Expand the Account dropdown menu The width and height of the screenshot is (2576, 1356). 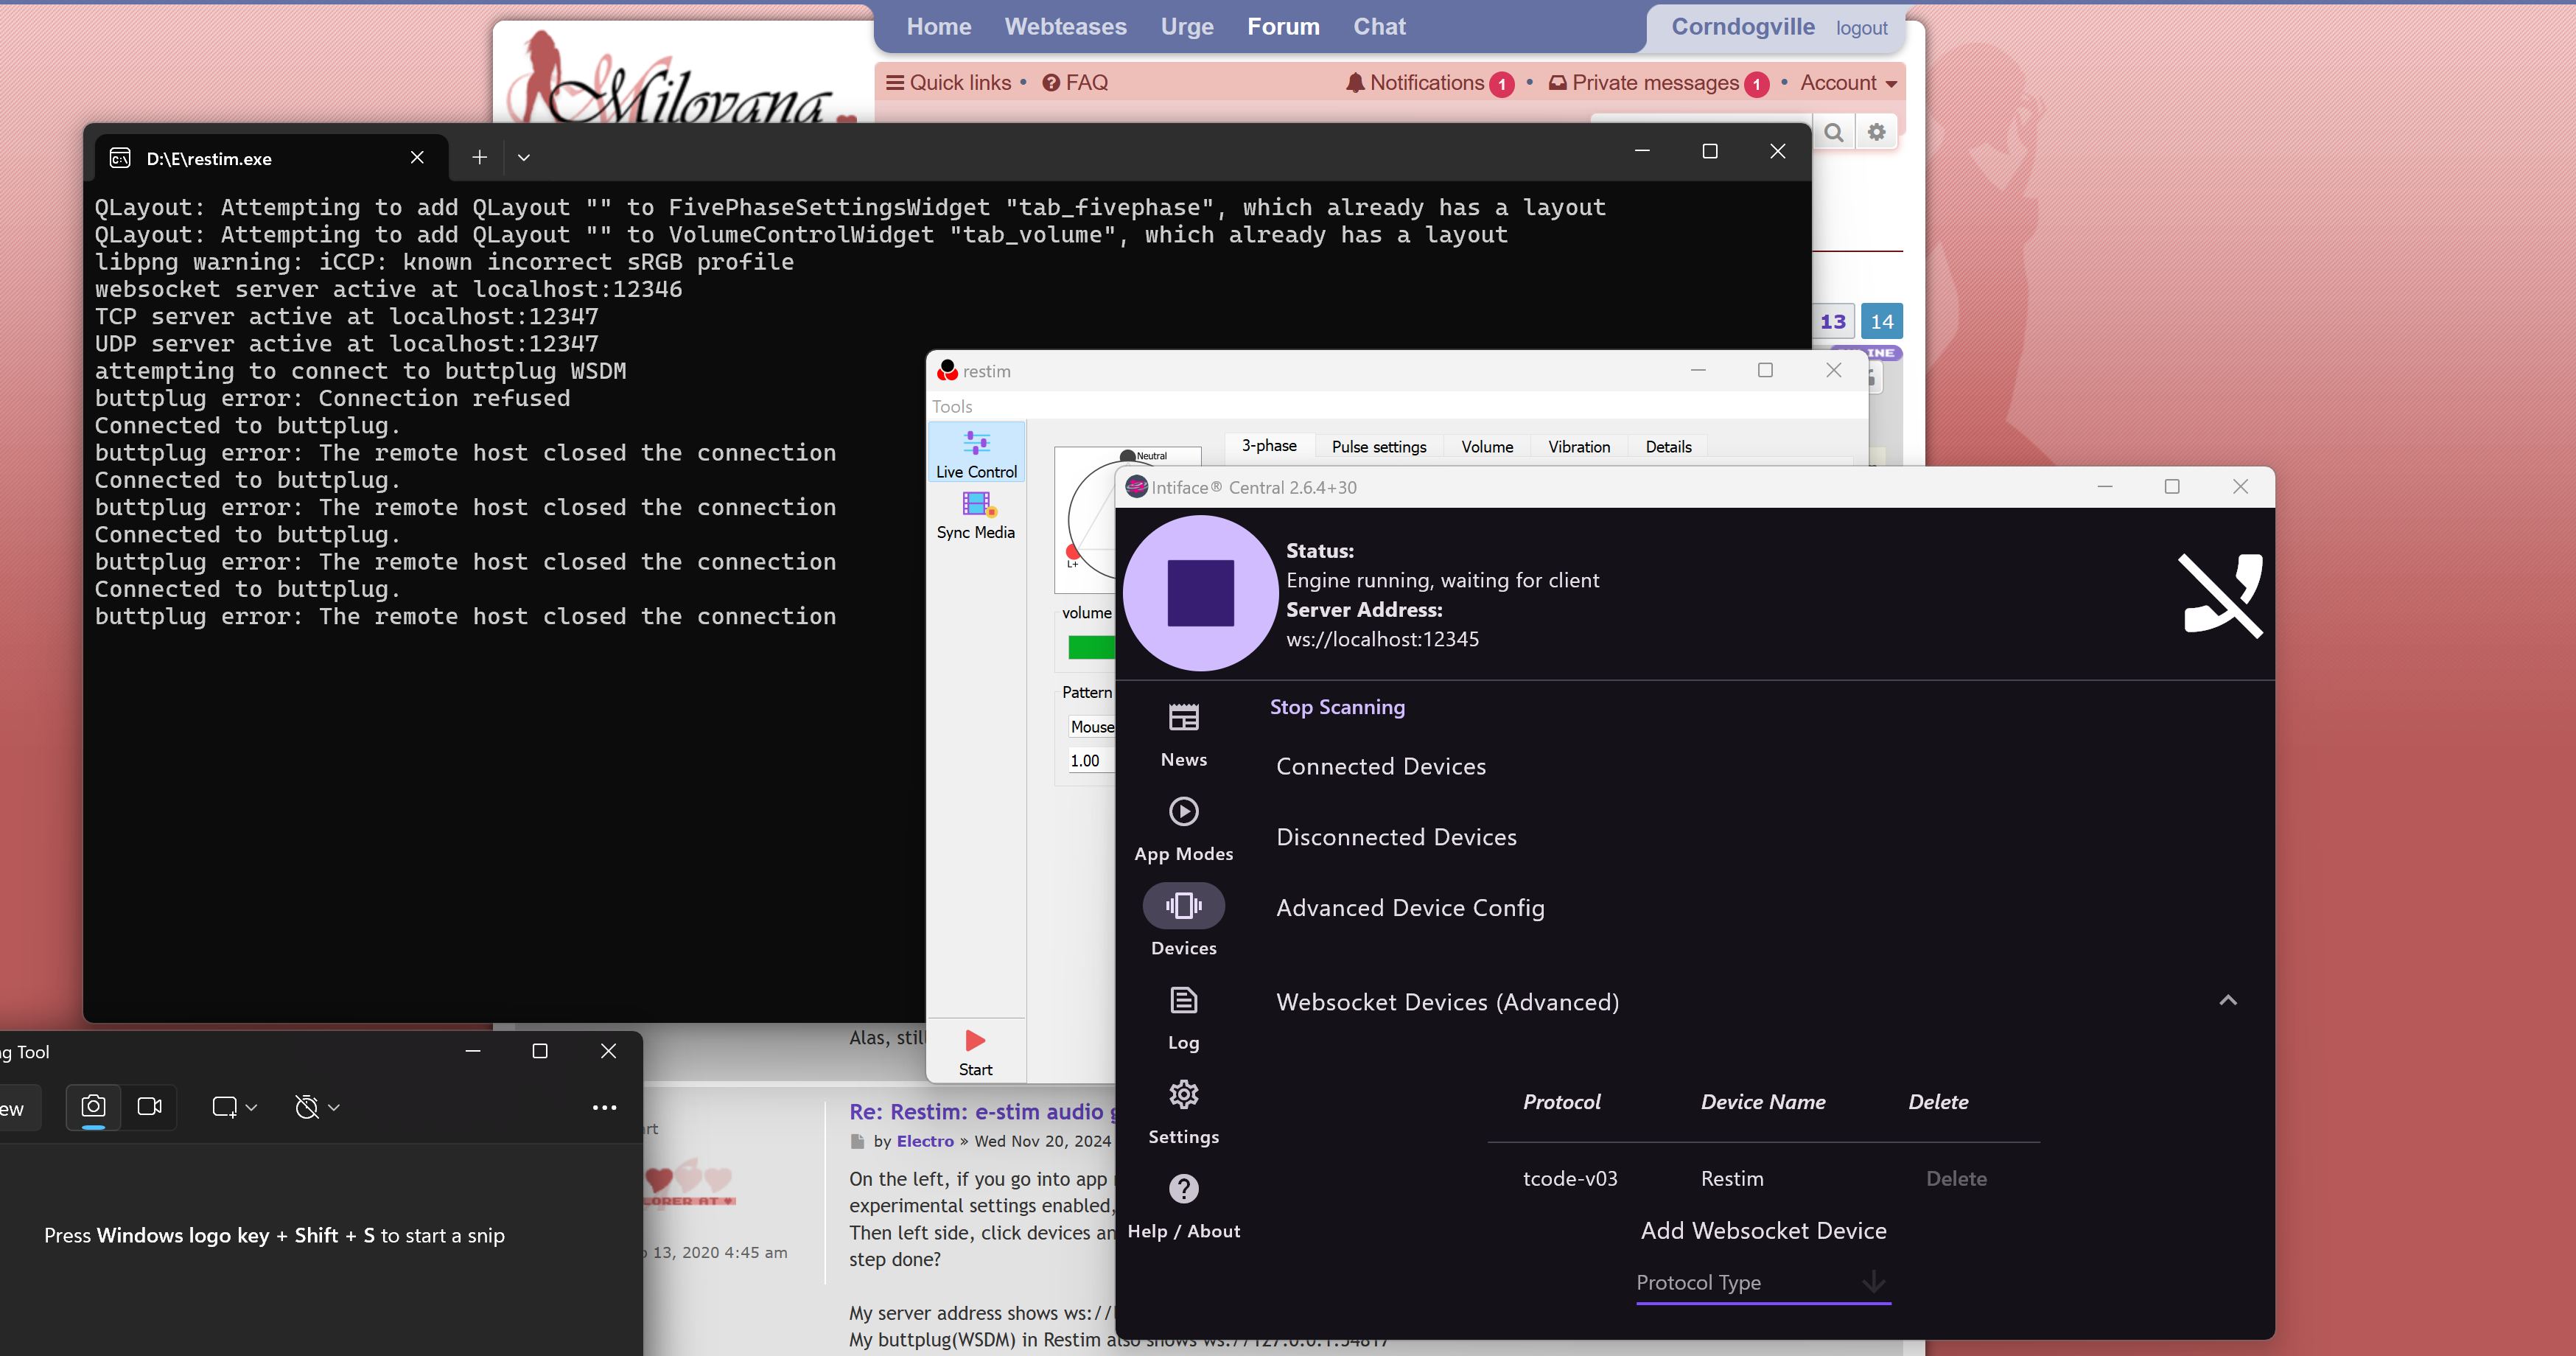click(x=1849, y=83)
